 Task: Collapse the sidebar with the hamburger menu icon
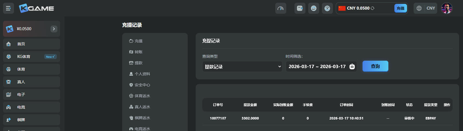coord(9,8)
